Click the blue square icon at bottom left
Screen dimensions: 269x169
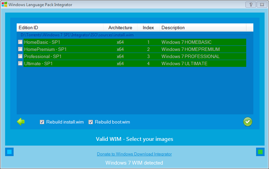pos(9,152)
